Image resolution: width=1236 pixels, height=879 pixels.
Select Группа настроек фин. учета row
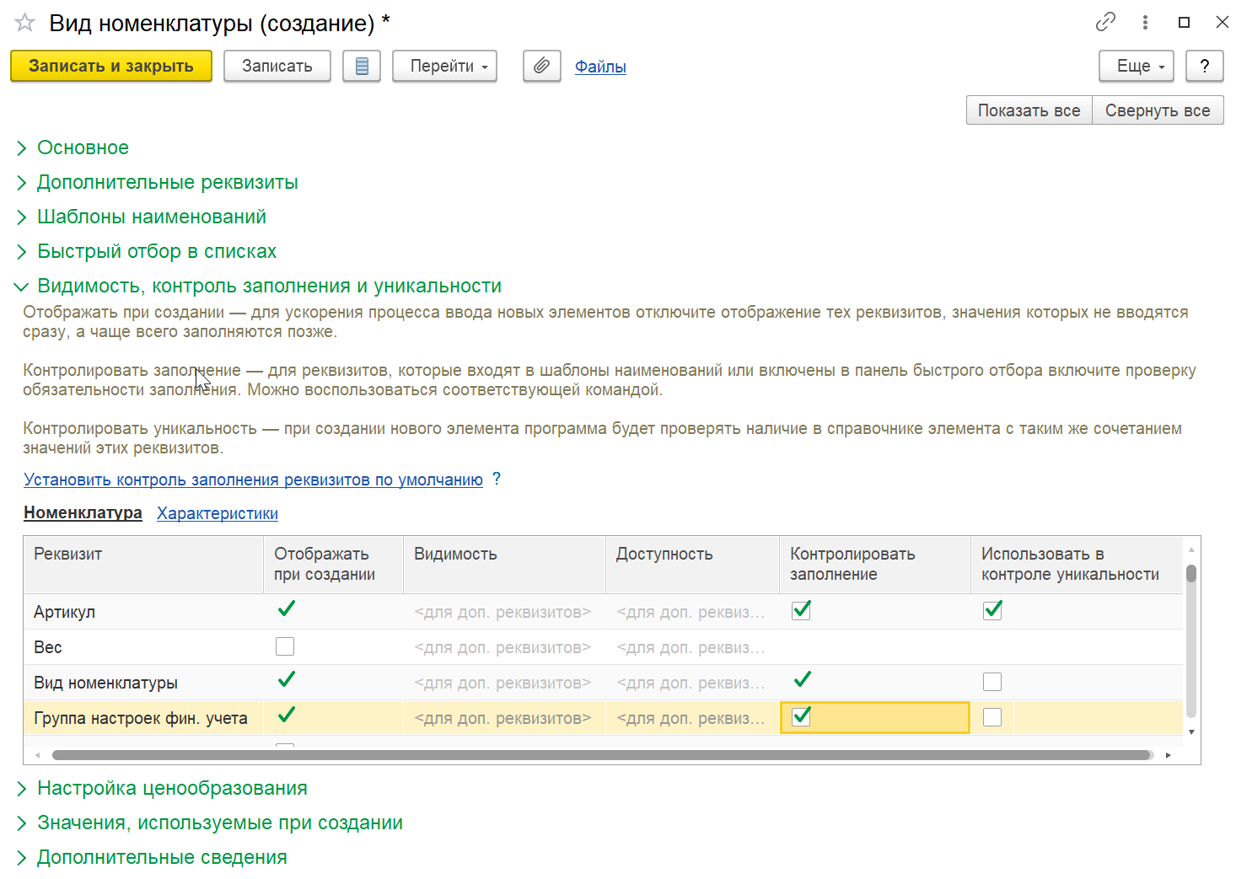(x=604, y=718)
